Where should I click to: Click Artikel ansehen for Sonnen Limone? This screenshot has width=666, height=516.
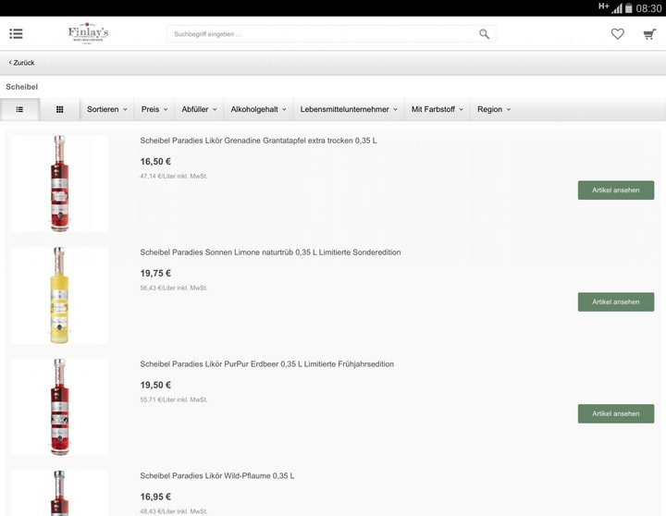[615, 301]
